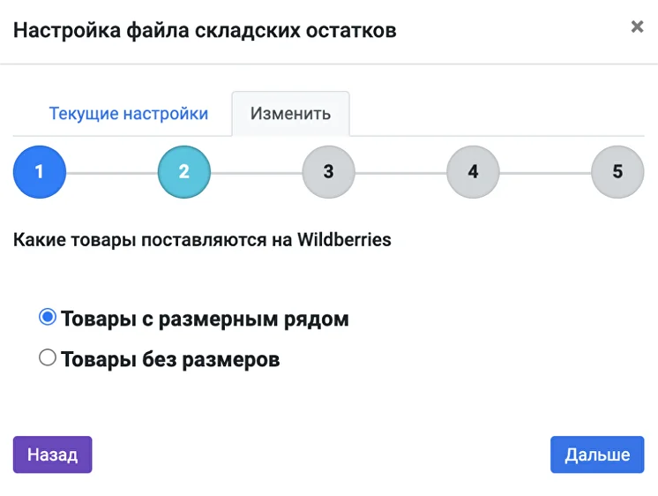Choose the Товары без размеров radio button
This screenshot has height=496, width=658.
[48, 357]
